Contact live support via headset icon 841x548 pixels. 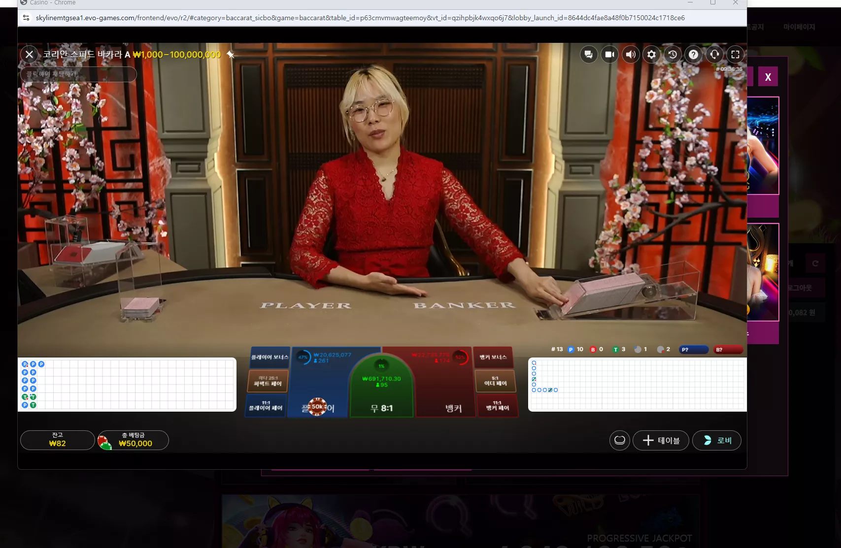tap(714, 55)
